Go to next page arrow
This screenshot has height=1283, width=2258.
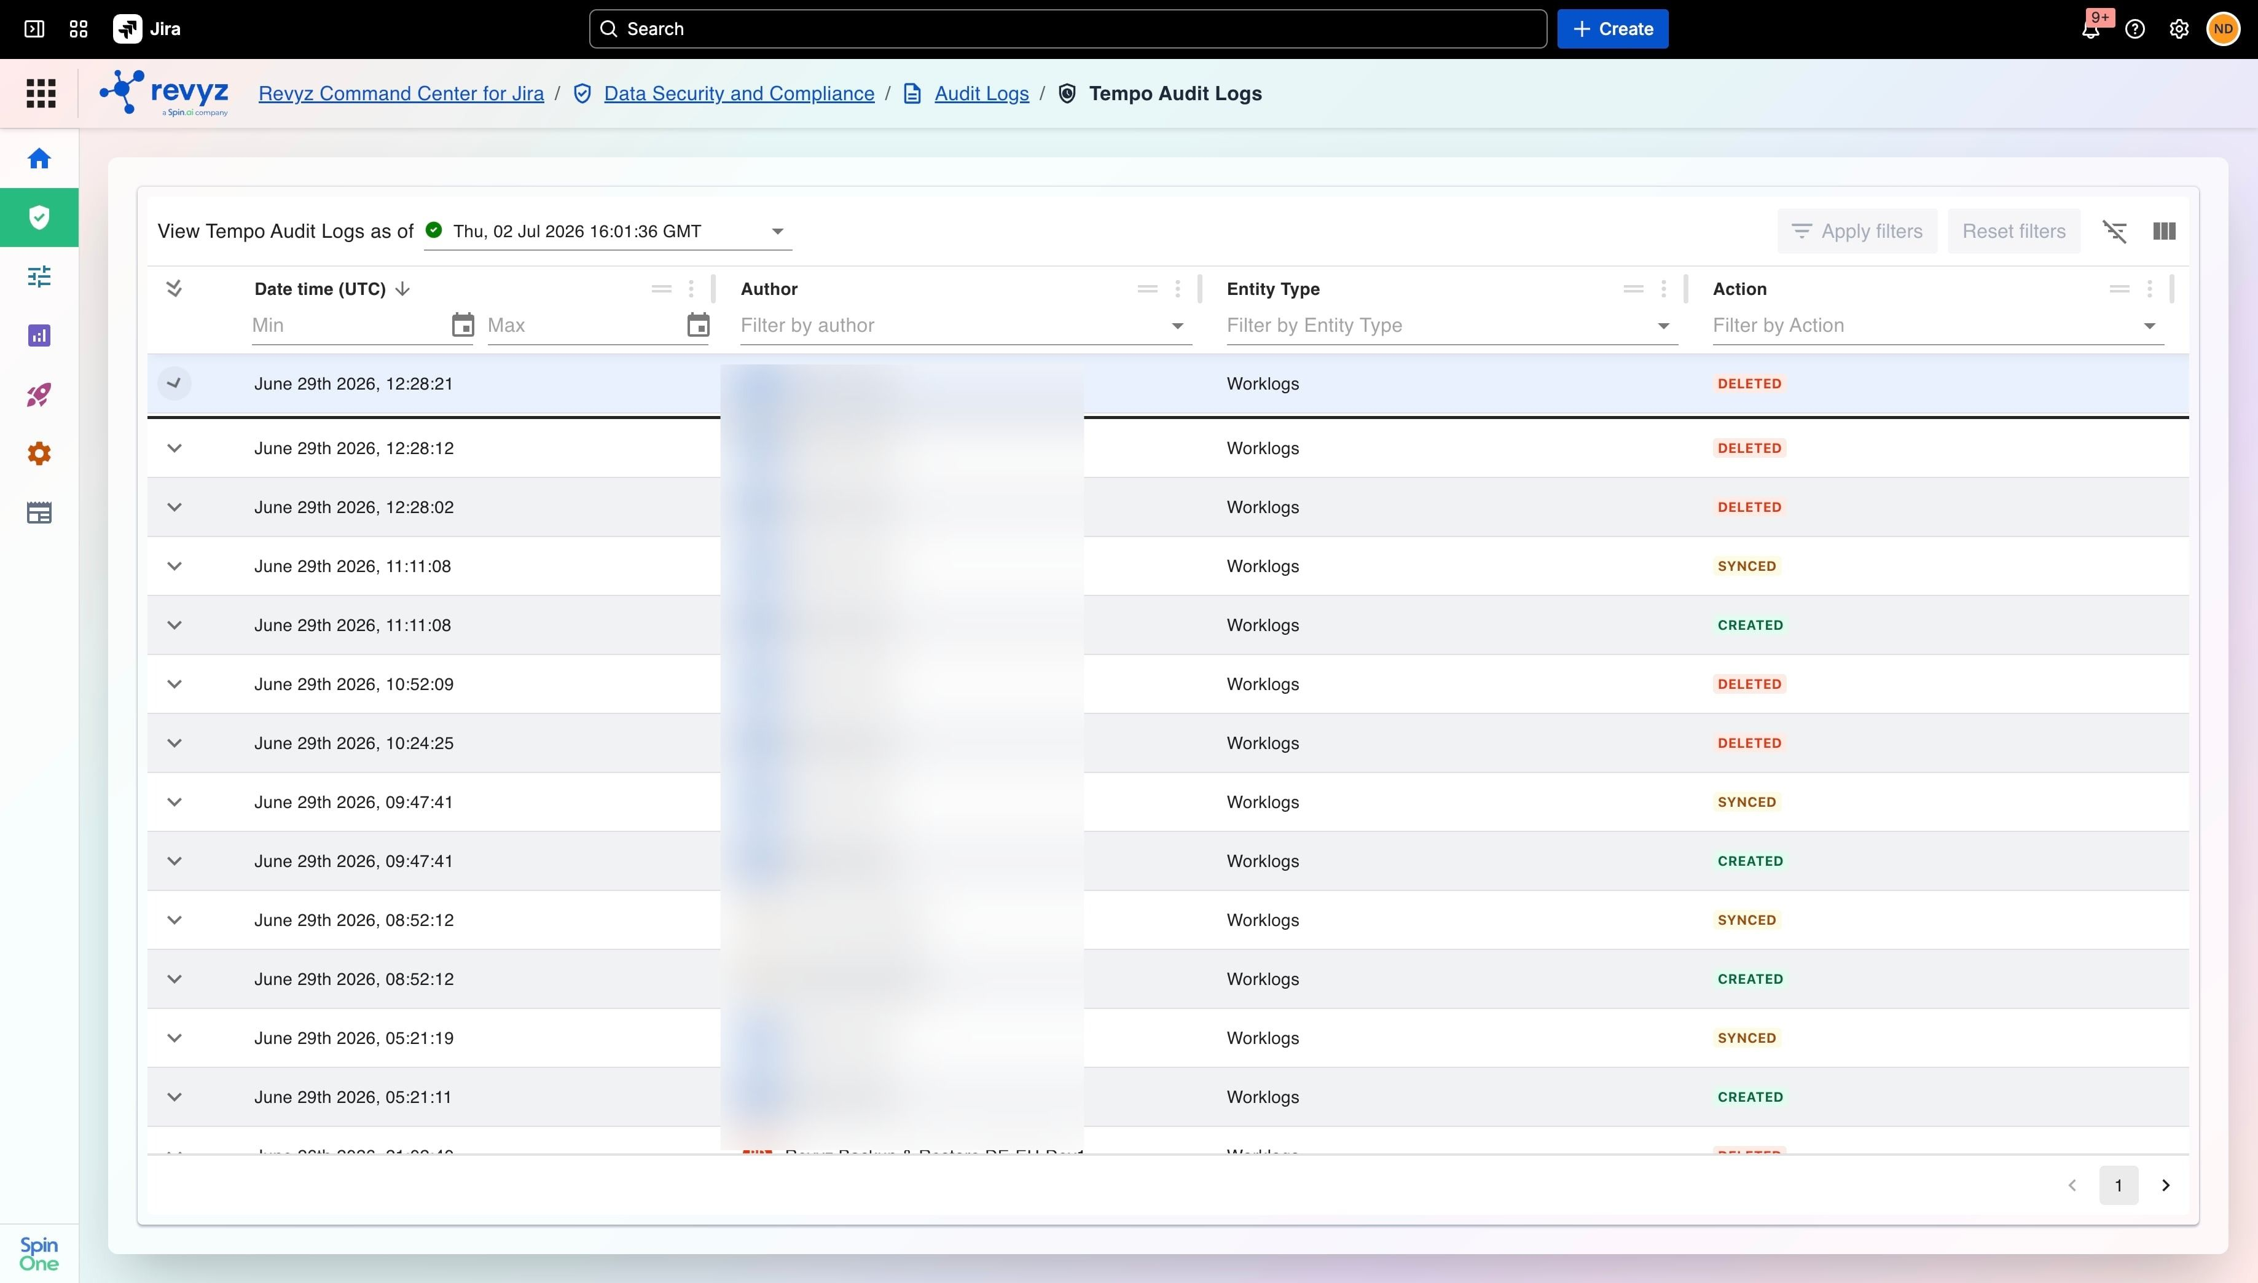(x=2165, y=1185)
